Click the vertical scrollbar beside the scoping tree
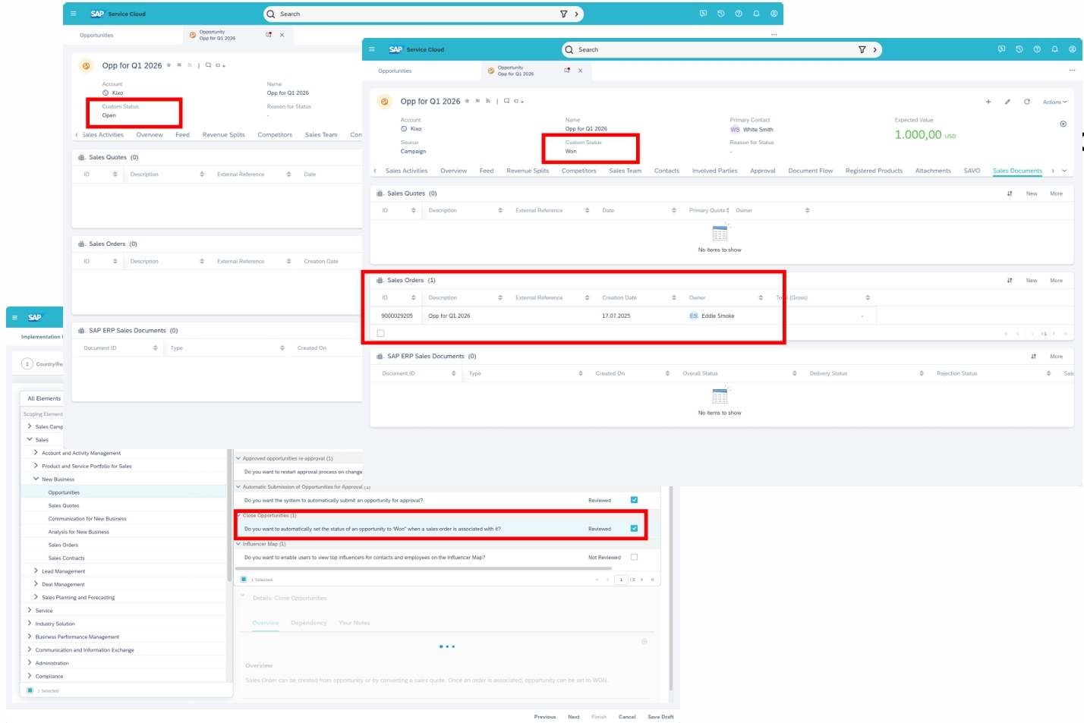Screen dimensions: 1084x723 (x=229, y=516)
